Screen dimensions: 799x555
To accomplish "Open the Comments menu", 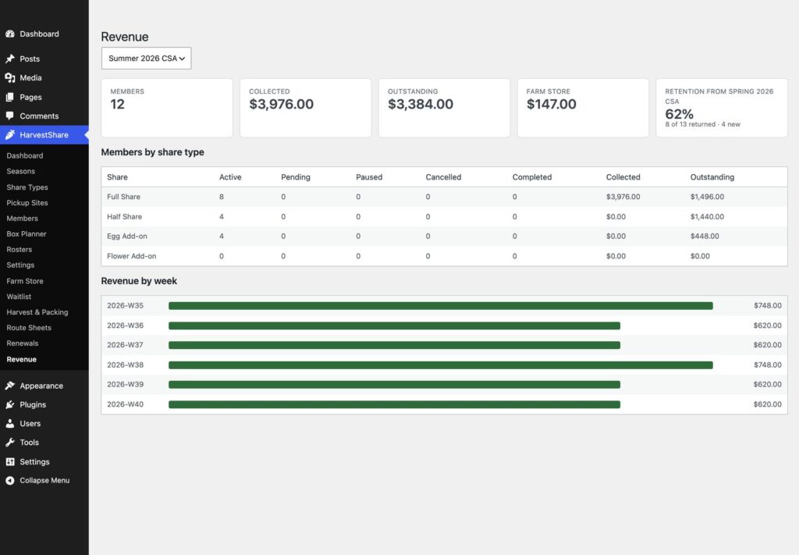I will click(44, 116).
